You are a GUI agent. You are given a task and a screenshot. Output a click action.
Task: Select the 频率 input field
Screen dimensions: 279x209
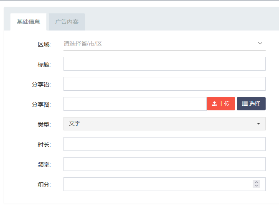164,164
